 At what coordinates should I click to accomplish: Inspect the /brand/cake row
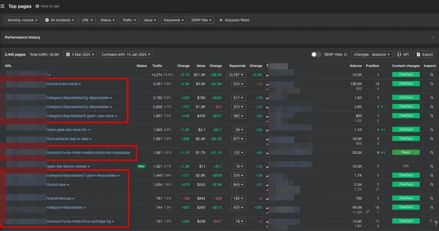[432, 185]
